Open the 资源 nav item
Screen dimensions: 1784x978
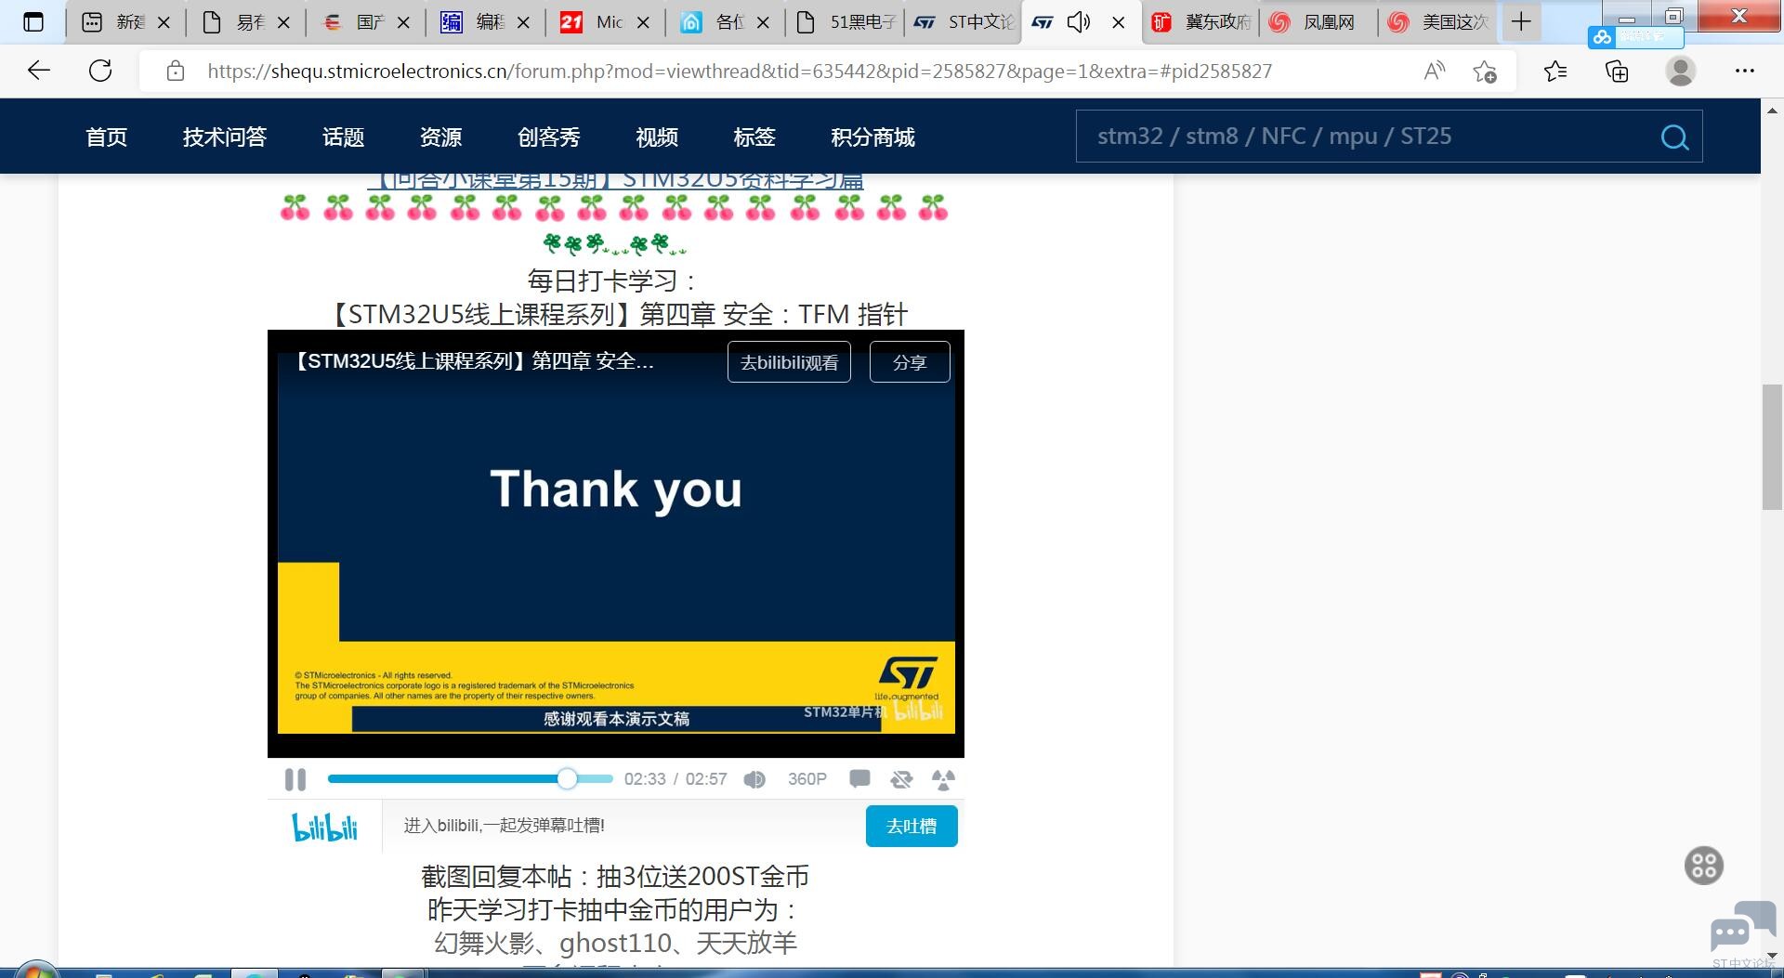click(x=440, y=137)
